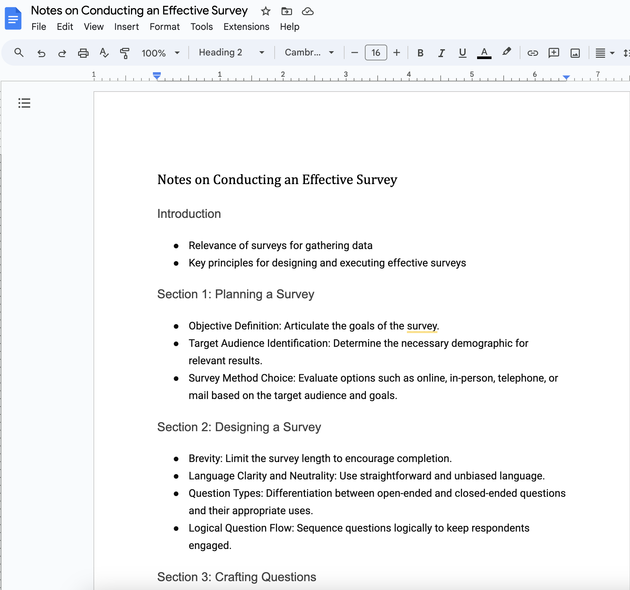Click the underlined word 'survey'
This screenshot has height=590, width=630.
(422, 326)
